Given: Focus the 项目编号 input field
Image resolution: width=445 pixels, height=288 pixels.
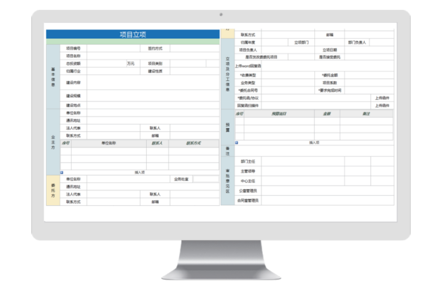Looking at the screenshot, I should click(114, 48).
